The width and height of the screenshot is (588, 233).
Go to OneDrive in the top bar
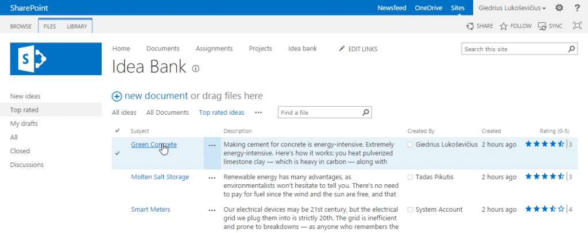coord(428,8)
